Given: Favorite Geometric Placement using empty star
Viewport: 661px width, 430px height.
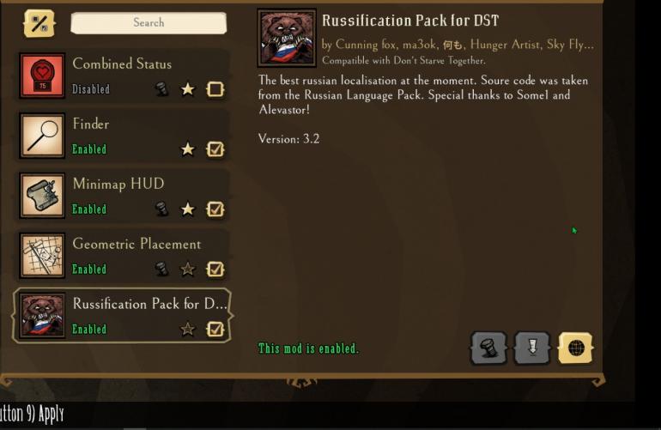Looking at the screenshot, I should (188, 269).
